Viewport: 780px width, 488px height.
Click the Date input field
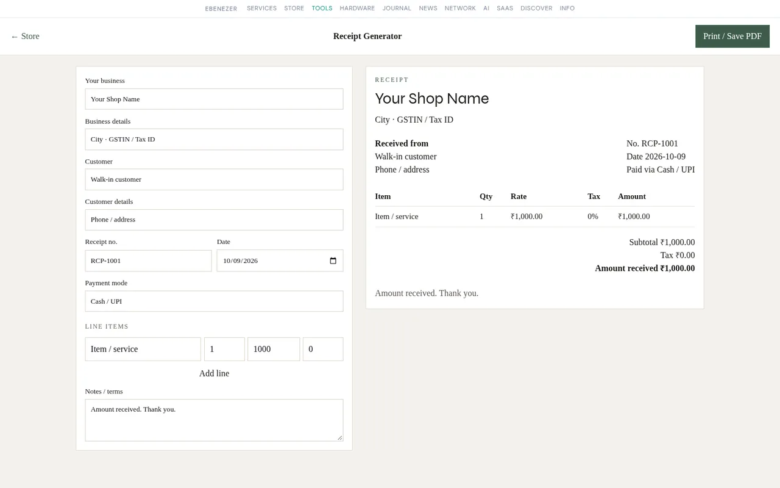280,260
